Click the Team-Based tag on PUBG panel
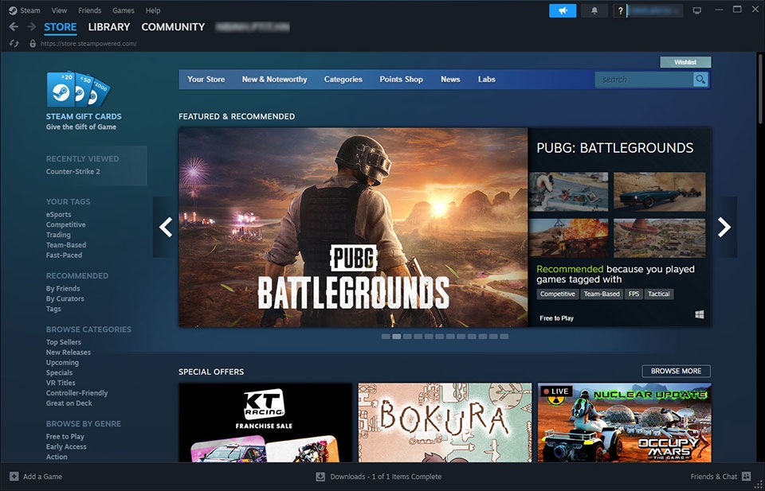Image resolution: width=765 pixels, height=491 pixels. pyautogui.click(x=602, y=294)
